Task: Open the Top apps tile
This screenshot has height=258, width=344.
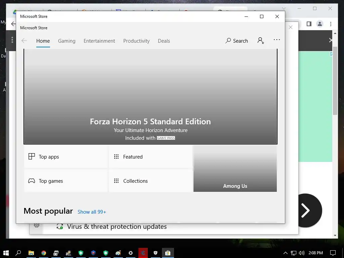Action: point(66,157)
